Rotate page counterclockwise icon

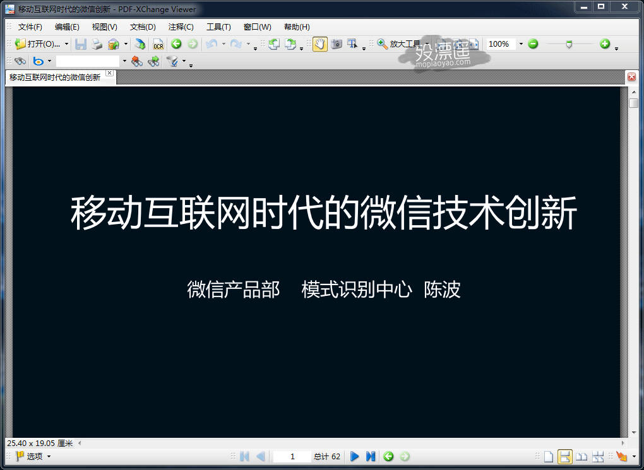[274, 44]
